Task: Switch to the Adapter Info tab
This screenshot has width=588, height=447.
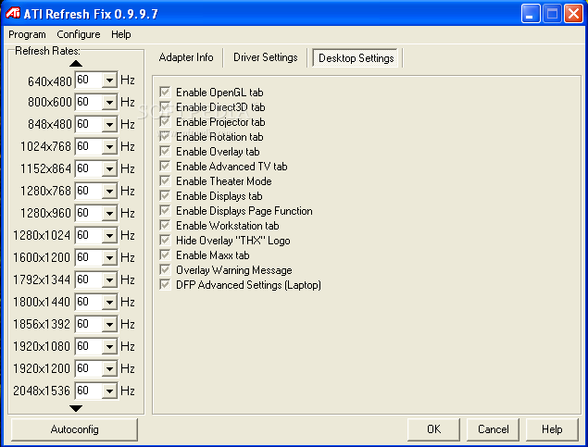Action: [x=186, y=57]
